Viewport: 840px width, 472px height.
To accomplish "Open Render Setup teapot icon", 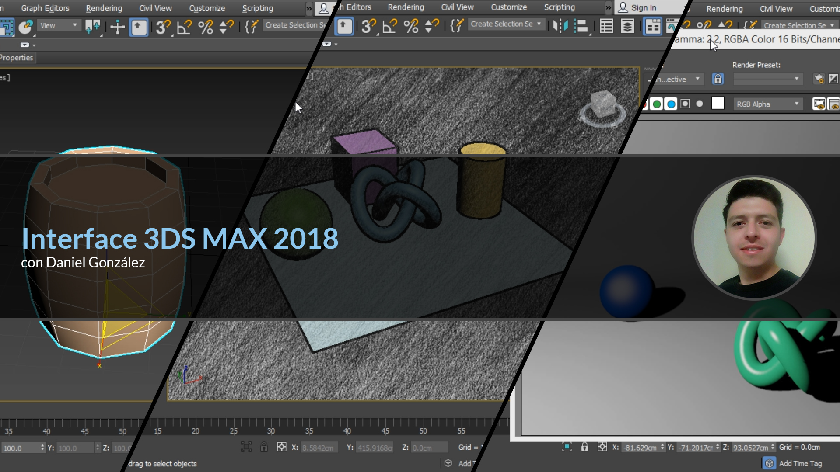I will pos(819,79).
